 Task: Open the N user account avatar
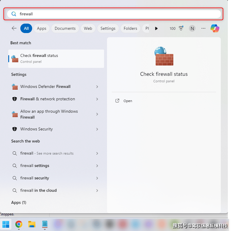192,28
